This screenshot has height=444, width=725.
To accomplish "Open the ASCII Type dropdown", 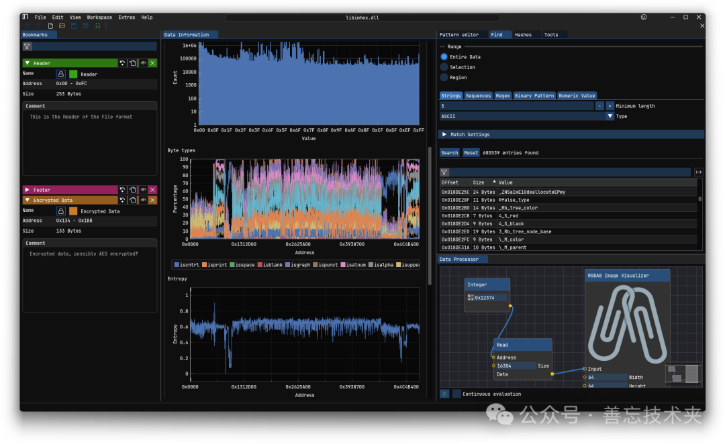I will coord(610,116).
